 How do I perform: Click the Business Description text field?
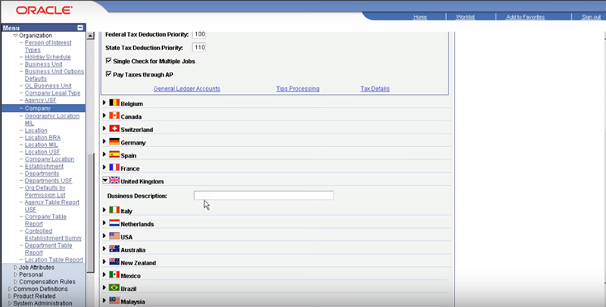tap(263, 196)
